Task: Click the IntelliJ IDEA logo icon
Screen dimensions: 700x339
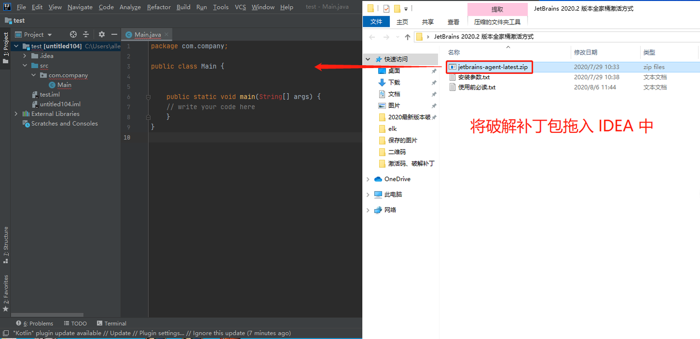Action: tap(7, 7)
